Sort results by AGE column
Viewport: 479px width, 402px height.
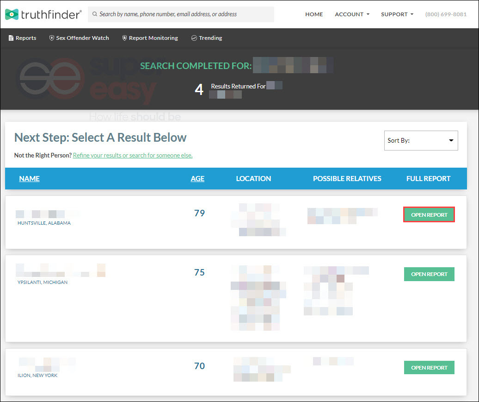click(x=197, y=179)
